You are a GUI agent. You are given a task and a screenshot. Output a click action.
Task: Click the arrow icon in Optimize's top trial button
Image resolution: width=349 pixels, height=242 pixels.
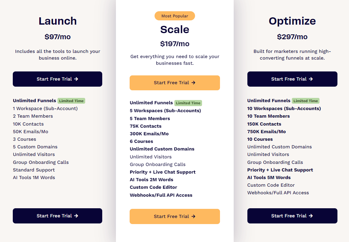[x=311, y=79]
